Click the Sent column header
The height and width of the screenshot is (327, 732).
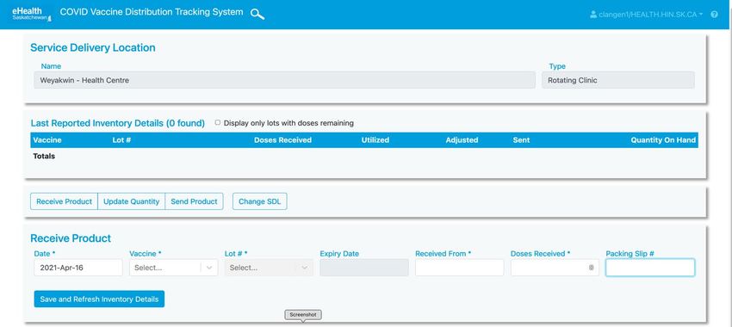click(521, 140)
